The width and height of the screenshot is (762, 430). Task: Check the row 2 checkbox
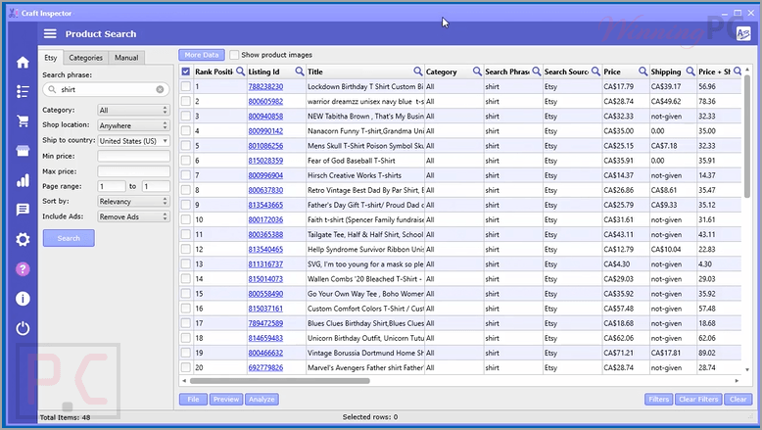pyautogui.click(x=186, y=101)
